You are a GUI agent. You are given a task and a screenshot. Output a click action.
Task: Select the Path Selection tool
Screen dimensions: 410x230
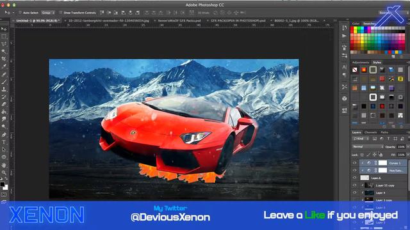pos(4,149)
